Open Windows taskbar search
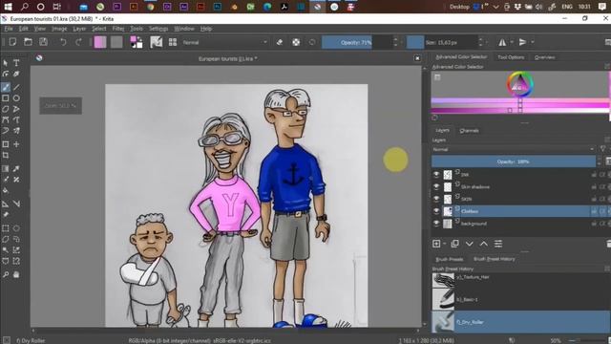Image resolution: width=611 pixels, height=344 pixels. (x=24, y=7)
